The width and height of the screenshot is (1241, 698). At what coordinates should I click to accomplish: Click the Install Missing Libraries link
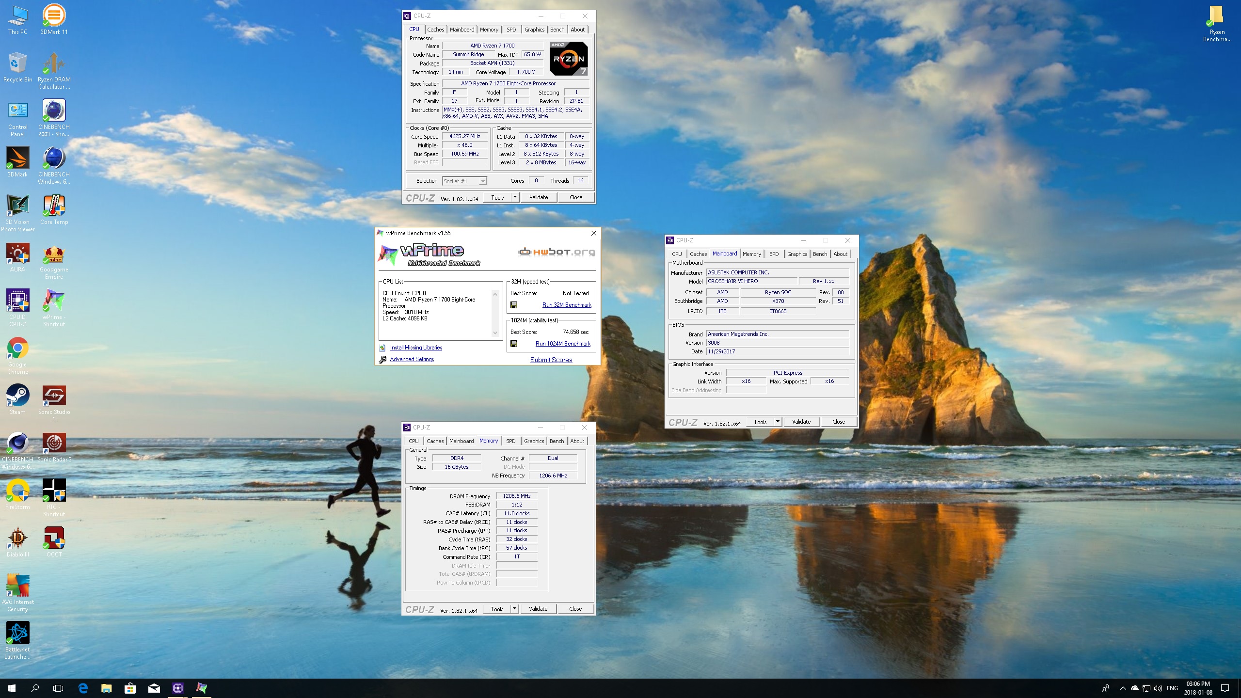click(416, 348)
